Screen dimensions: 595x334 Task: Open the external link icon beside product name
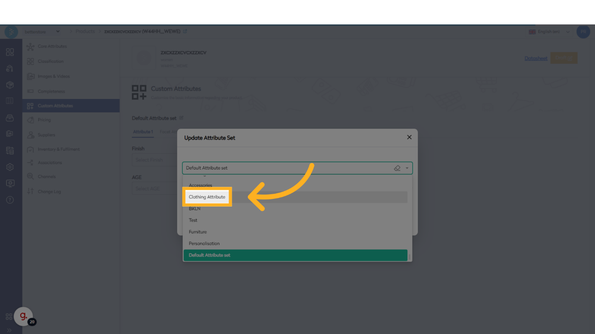(185, 31)
